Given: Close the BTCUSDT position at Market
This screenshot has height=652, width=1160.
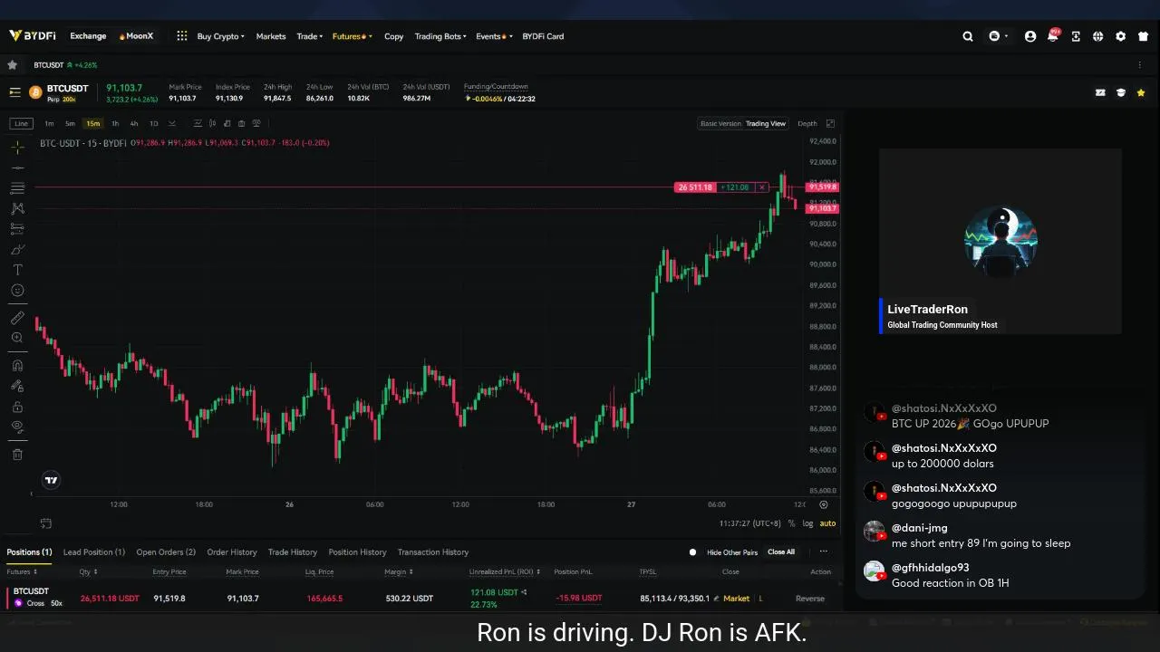Looking at the screenshot, I should click(736, 599).
